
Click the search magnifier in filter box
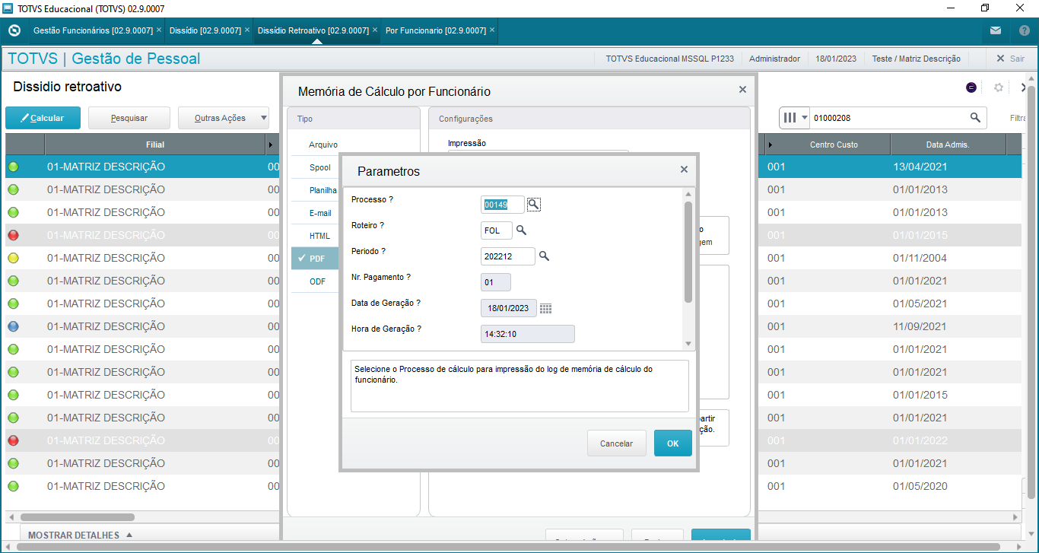(x=975, y=118)
